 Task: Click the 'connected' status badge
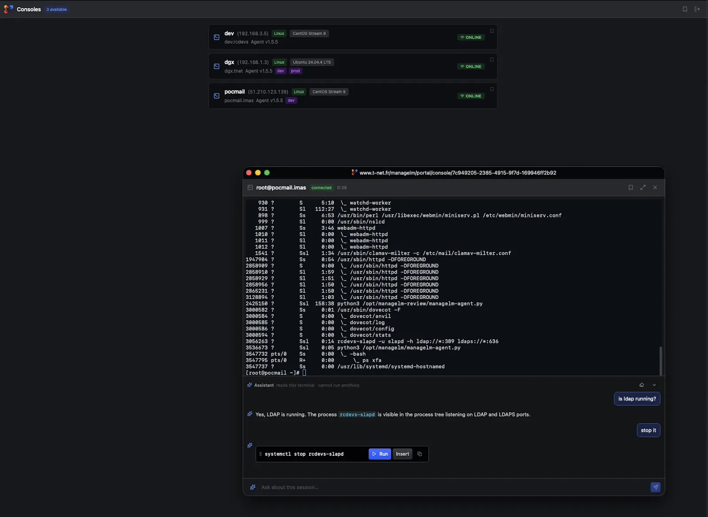[321, 188]
